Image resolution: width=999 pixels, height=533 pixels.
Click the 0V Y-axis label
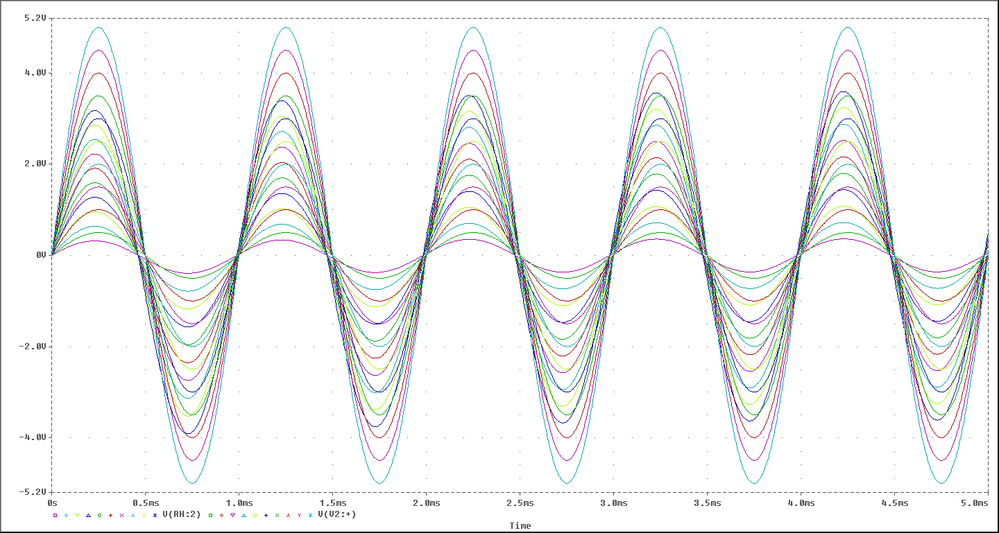click(41, 255)
